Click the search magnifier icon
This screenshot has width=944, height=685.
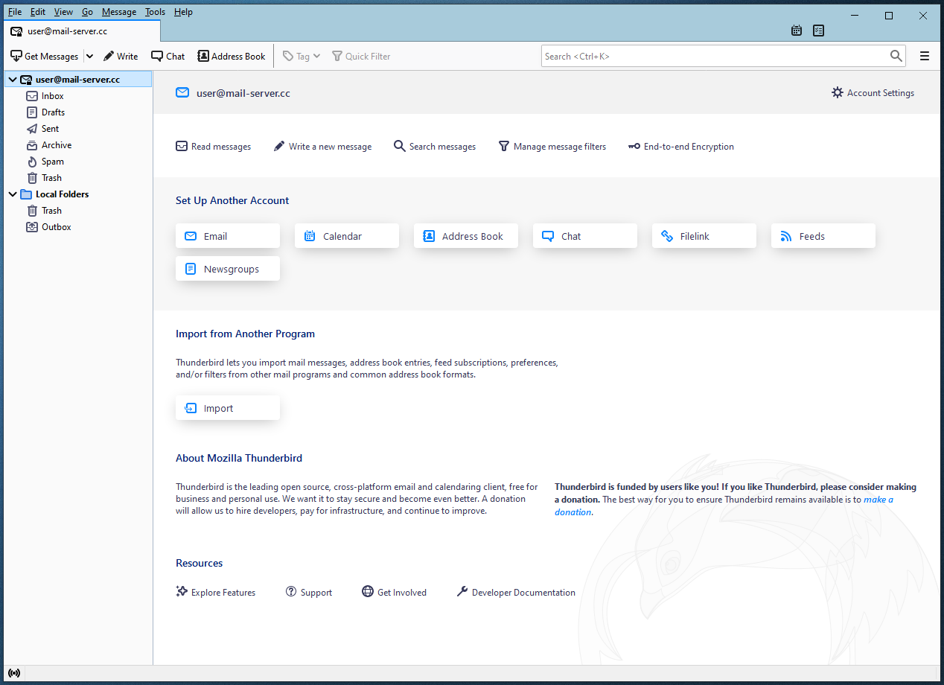pyautogui.click(x=896, y=56)
